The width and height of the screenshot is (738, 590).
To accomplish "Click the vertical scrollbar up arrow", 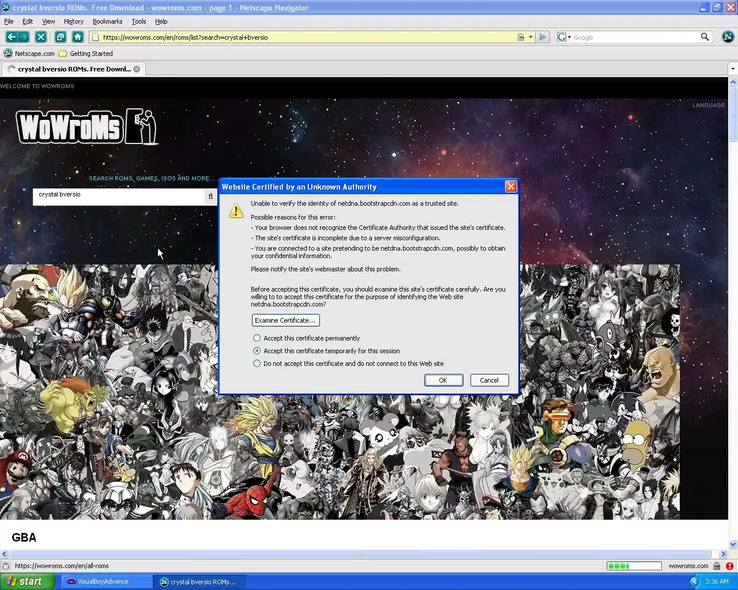I will pos(733,82).
